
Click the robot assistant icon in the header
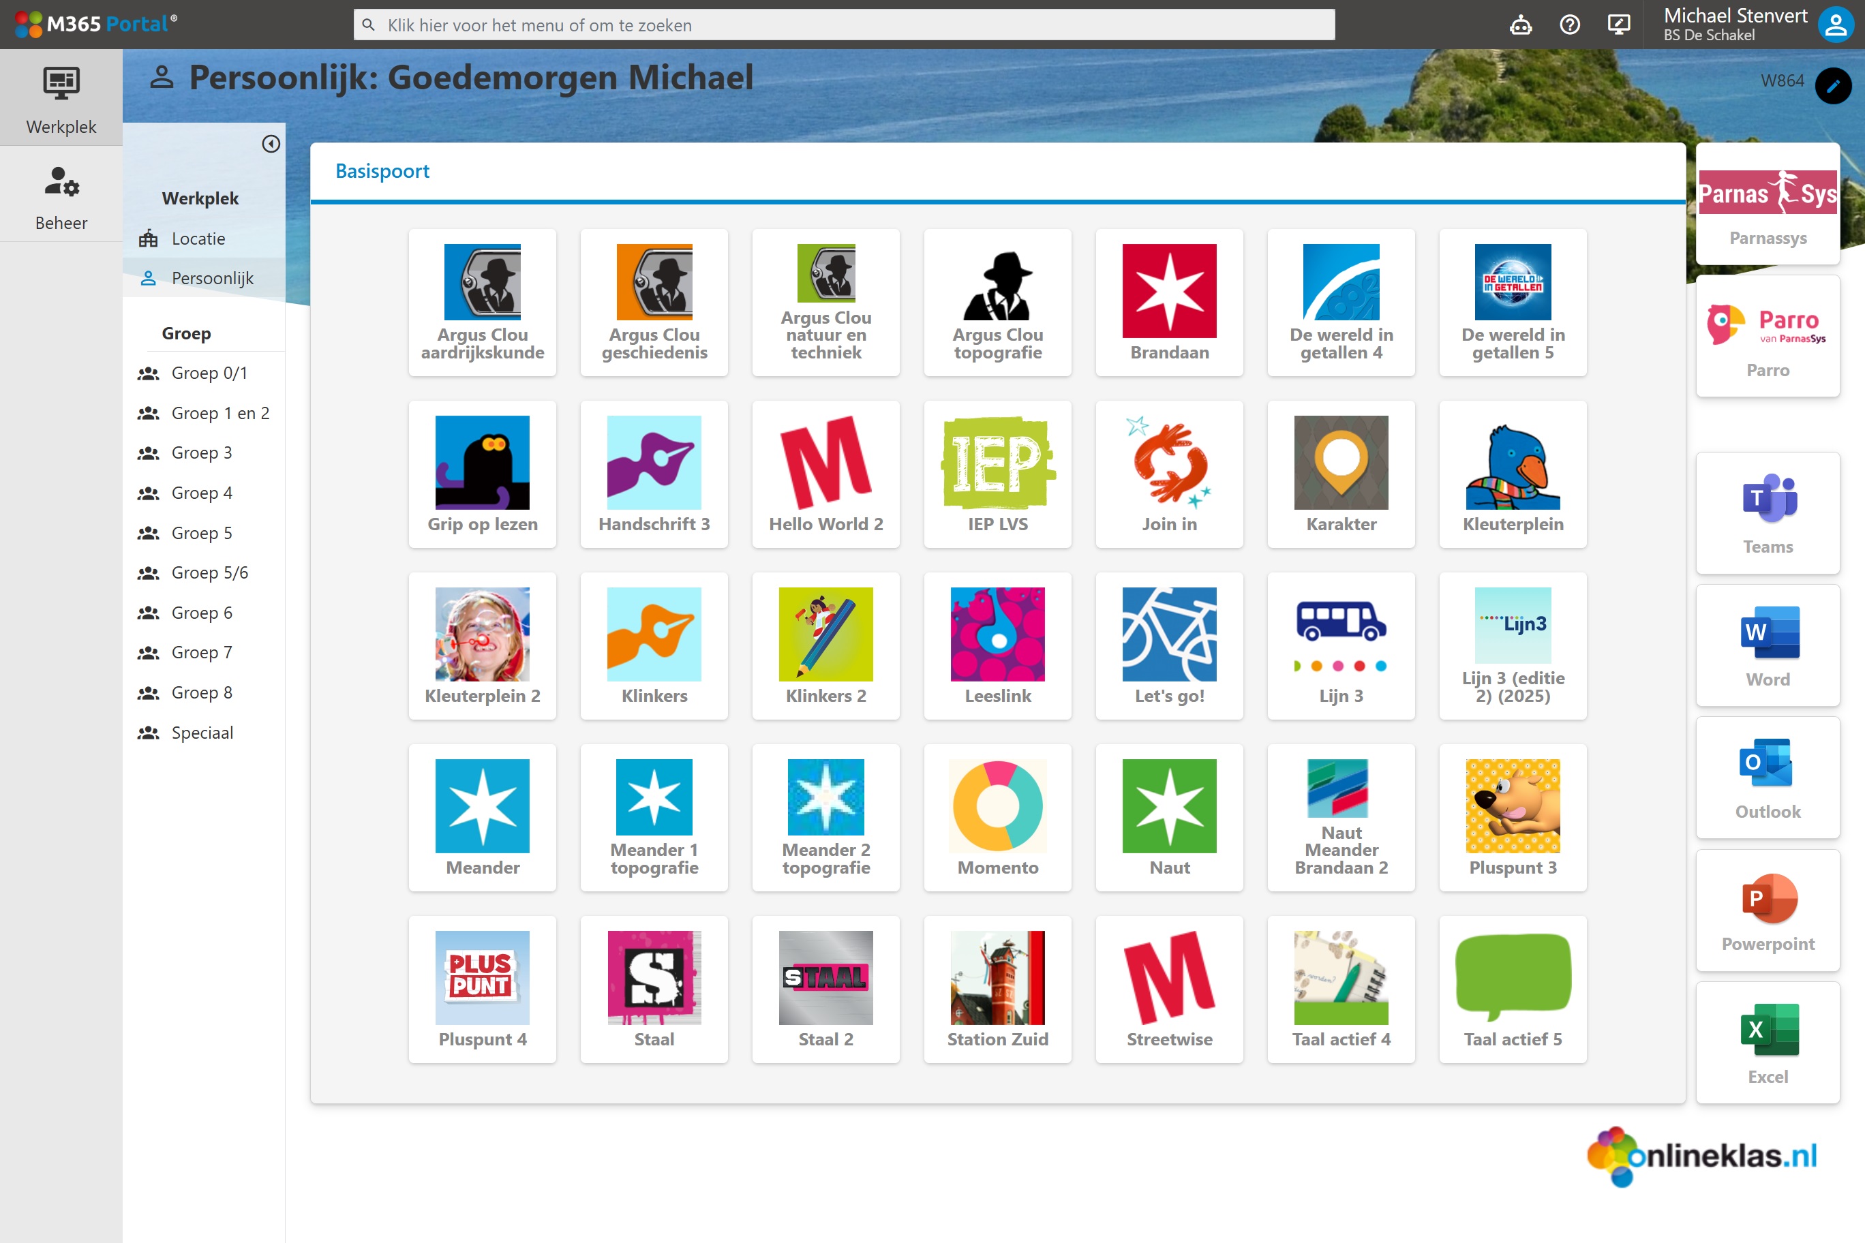(1520, 25)
